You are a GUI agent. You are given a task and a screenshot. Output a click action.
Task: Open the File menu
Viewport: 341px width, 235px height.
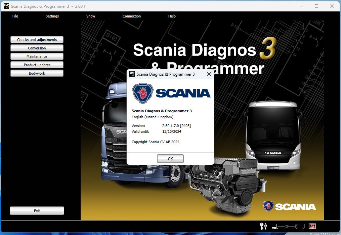click(x=15, y=16)
